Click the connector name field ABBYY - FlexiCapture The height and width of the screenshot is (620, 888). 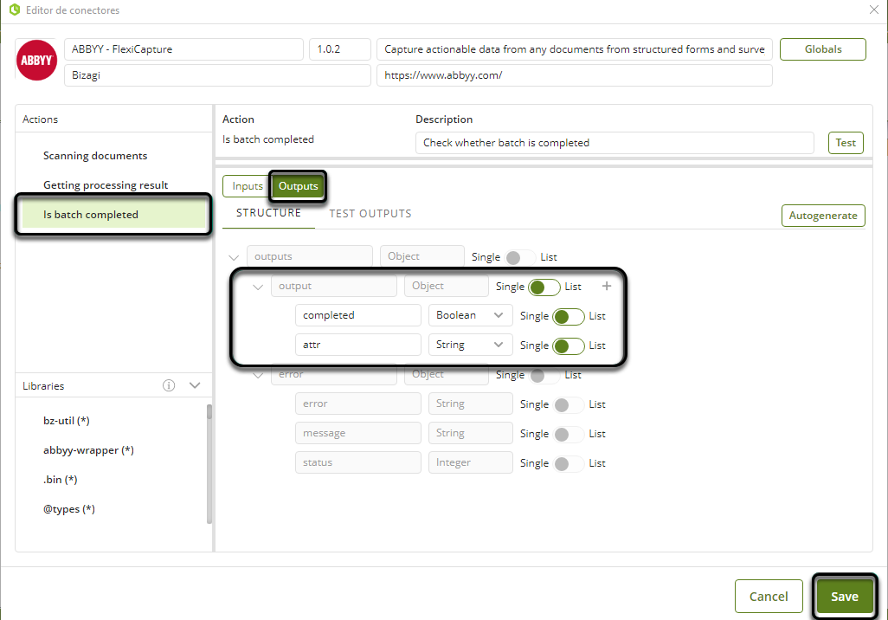[183, 49]
